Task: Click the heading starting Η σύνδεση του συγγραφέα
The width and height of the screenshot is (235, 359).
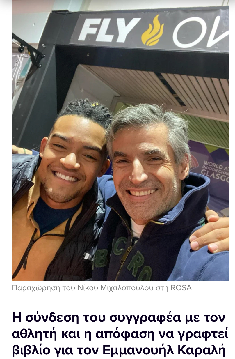Action: 120,334
